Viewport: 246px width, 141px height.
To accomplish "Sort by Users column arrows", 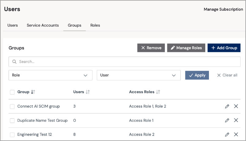I will (x=88, y=92).
